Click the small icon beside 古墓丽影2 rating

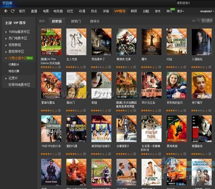pyautogui.click(x=134, y=154)
